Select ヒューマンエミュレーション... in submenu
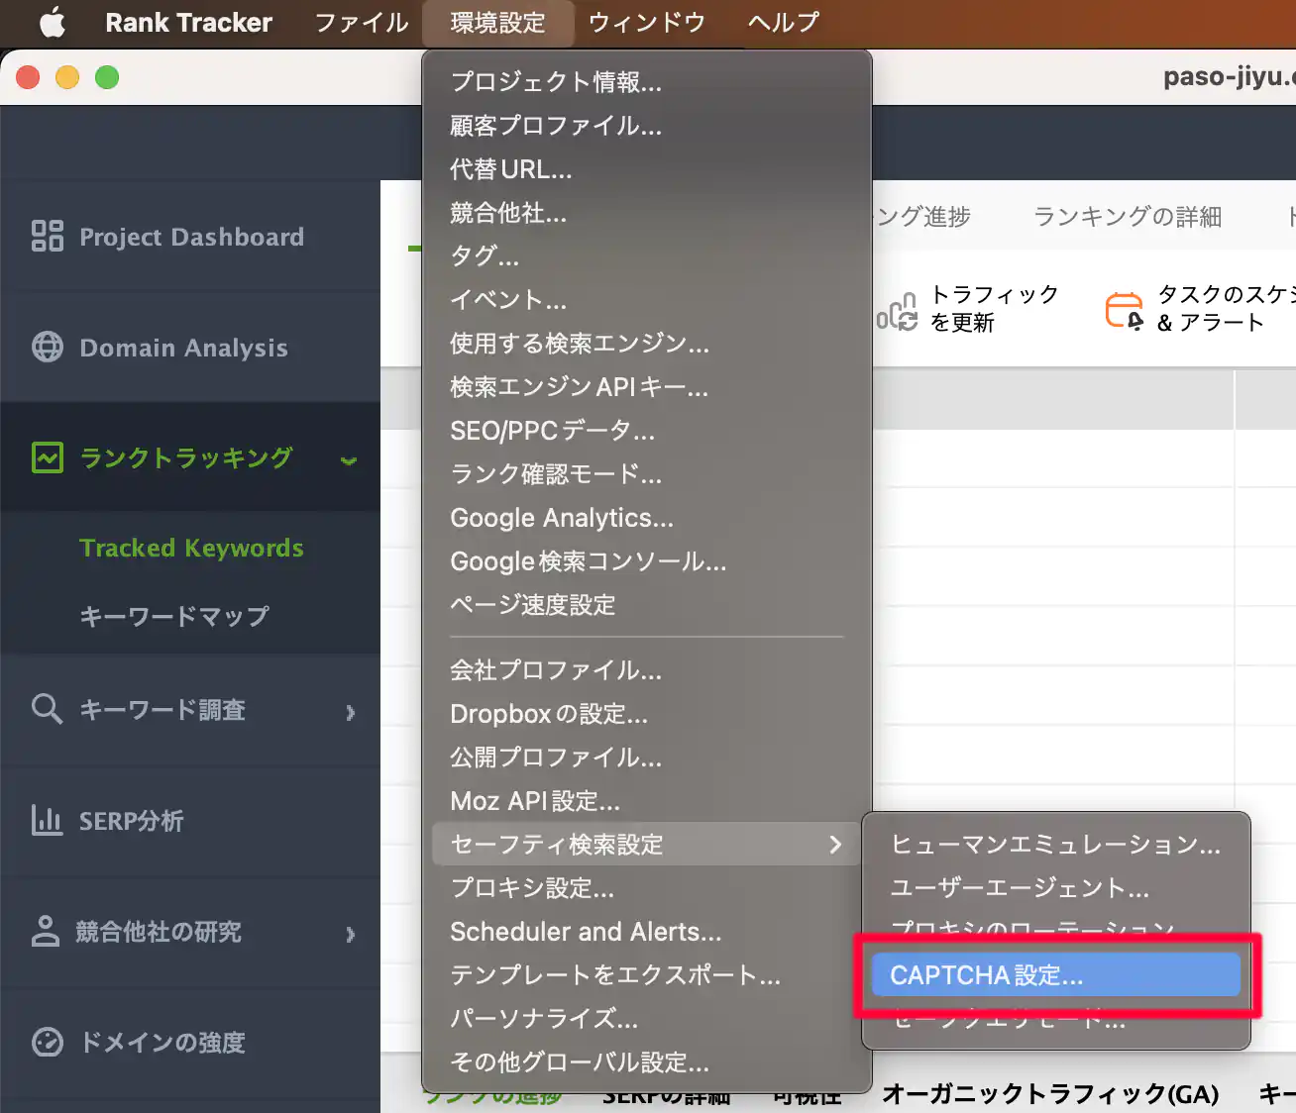The height and width of the screenshot is (1113, 1296). [x=1055, y=844]
